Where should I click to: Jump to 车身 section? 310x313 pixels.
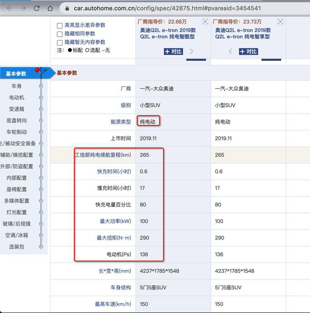pyautogui.click(x=17, y=86)
